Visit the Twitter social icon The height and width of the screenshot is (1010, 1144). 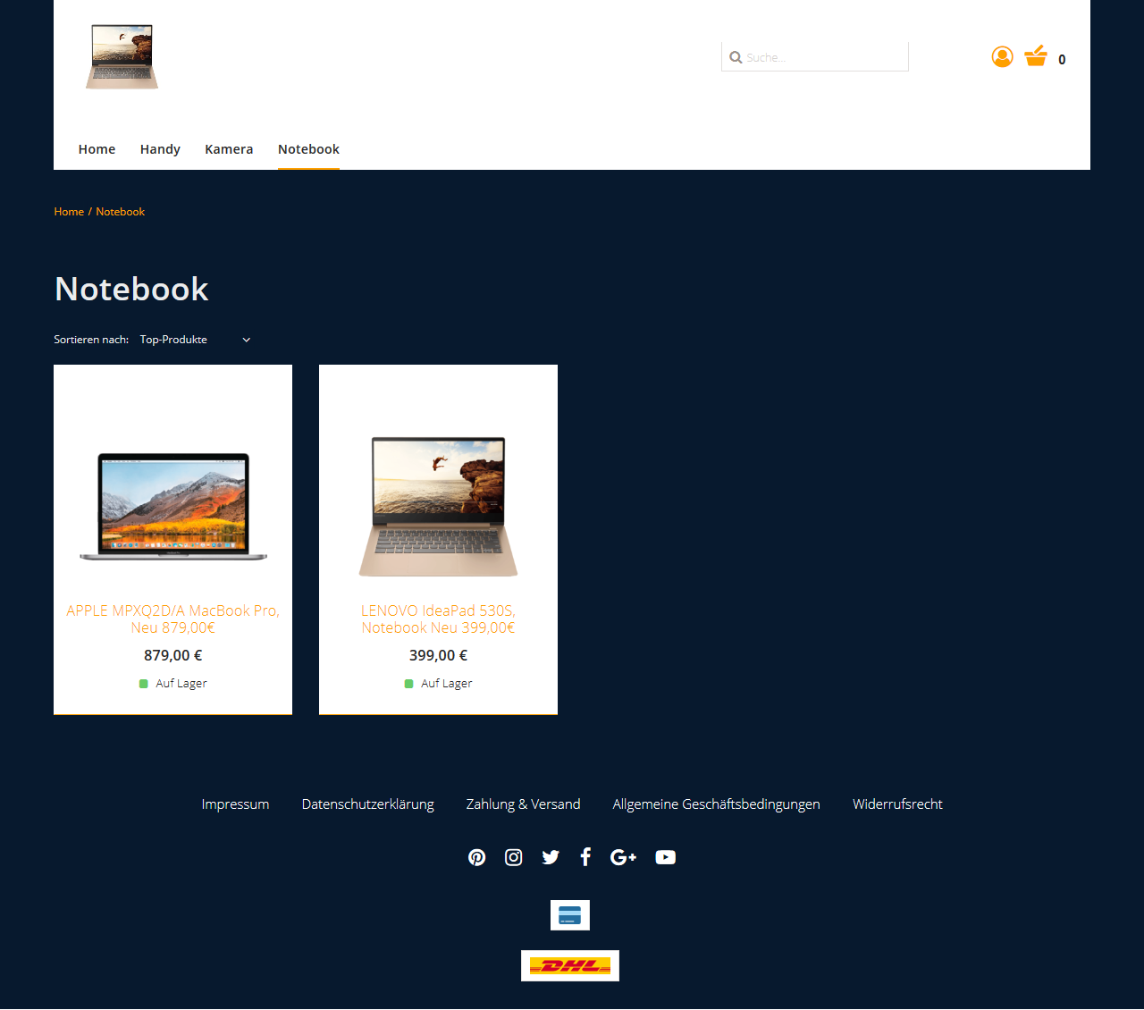pos(551,857)
